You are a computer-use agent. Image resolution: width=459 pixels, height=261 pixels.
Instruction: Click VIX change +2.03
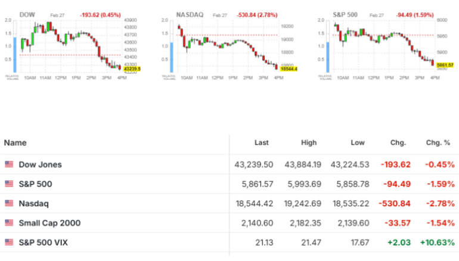[x=399, y=243]
